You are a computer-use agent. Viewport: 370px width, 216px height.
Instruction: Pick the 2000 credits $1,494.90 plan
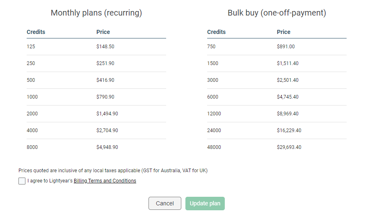tap(96, 114)
